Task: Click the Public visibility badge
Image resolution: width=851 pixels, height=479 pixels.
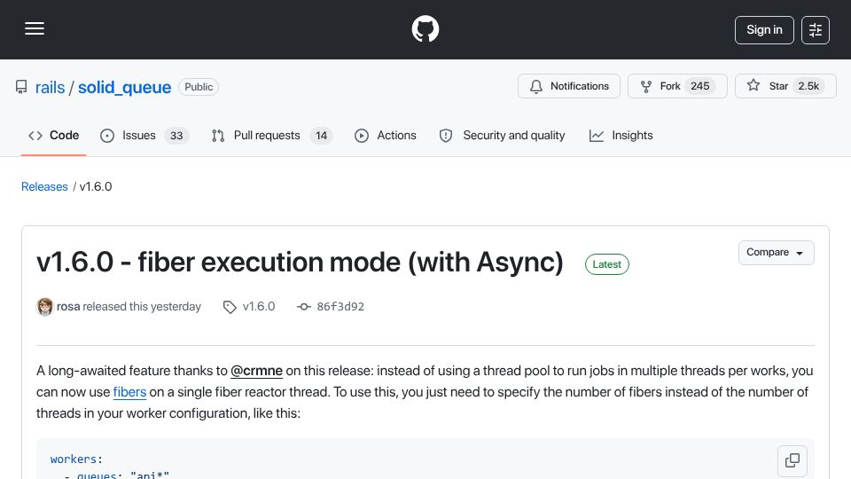Action: pyautogui.click(x=199, y=87)
